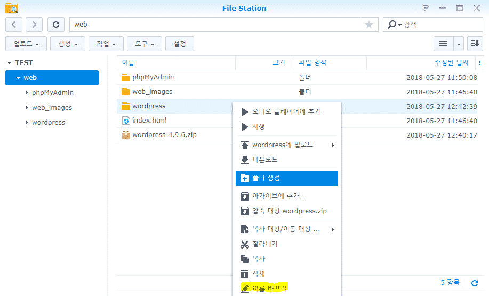Open 작업 dropdown button
The height and width of the screenshot is (296, 489).
click(x=106, y=44)
